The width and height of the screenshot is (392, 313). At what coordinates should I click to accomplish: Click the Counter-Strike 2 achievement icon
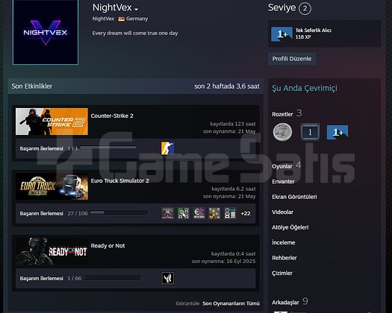point(167,148)
